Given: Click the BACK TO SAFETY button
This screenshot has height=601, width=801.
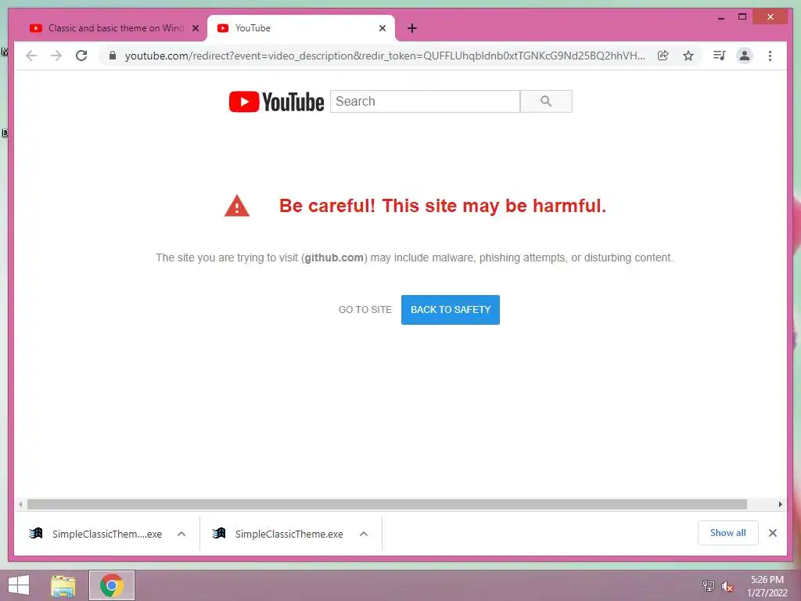Looking at the screenshot, I should [x=451, y=310].
